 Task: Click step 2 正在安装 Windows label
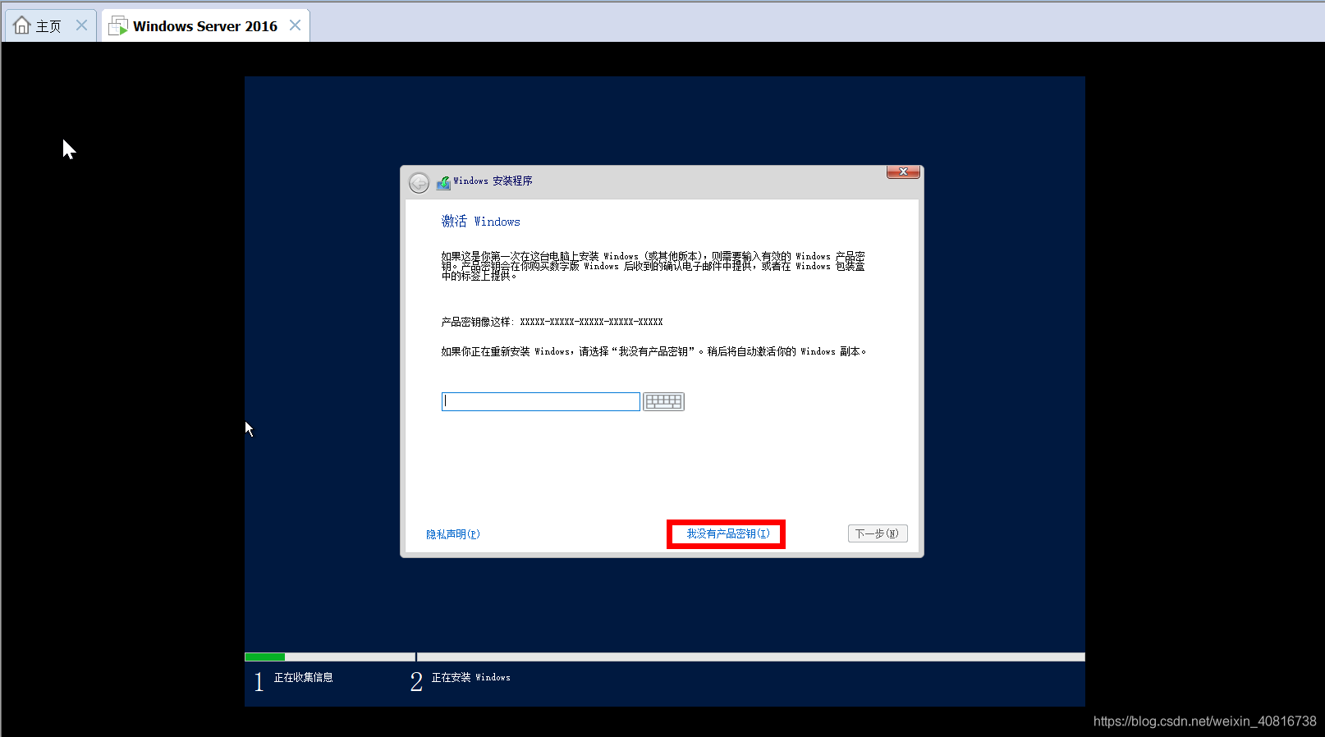tap(471, 677)
